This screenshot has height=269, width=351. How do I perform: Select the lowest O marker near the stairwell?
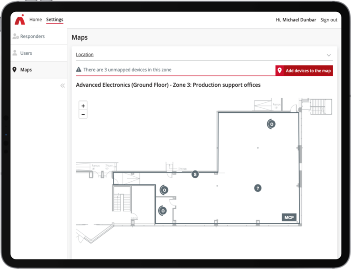click(x=163, y=211)
